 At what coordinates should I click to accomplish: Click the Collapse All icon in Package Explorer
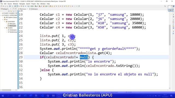point(9,11)
